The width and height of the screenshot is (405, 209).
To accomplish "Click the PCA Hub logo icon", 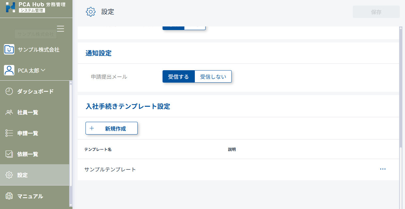I will [x=10, y=7].
